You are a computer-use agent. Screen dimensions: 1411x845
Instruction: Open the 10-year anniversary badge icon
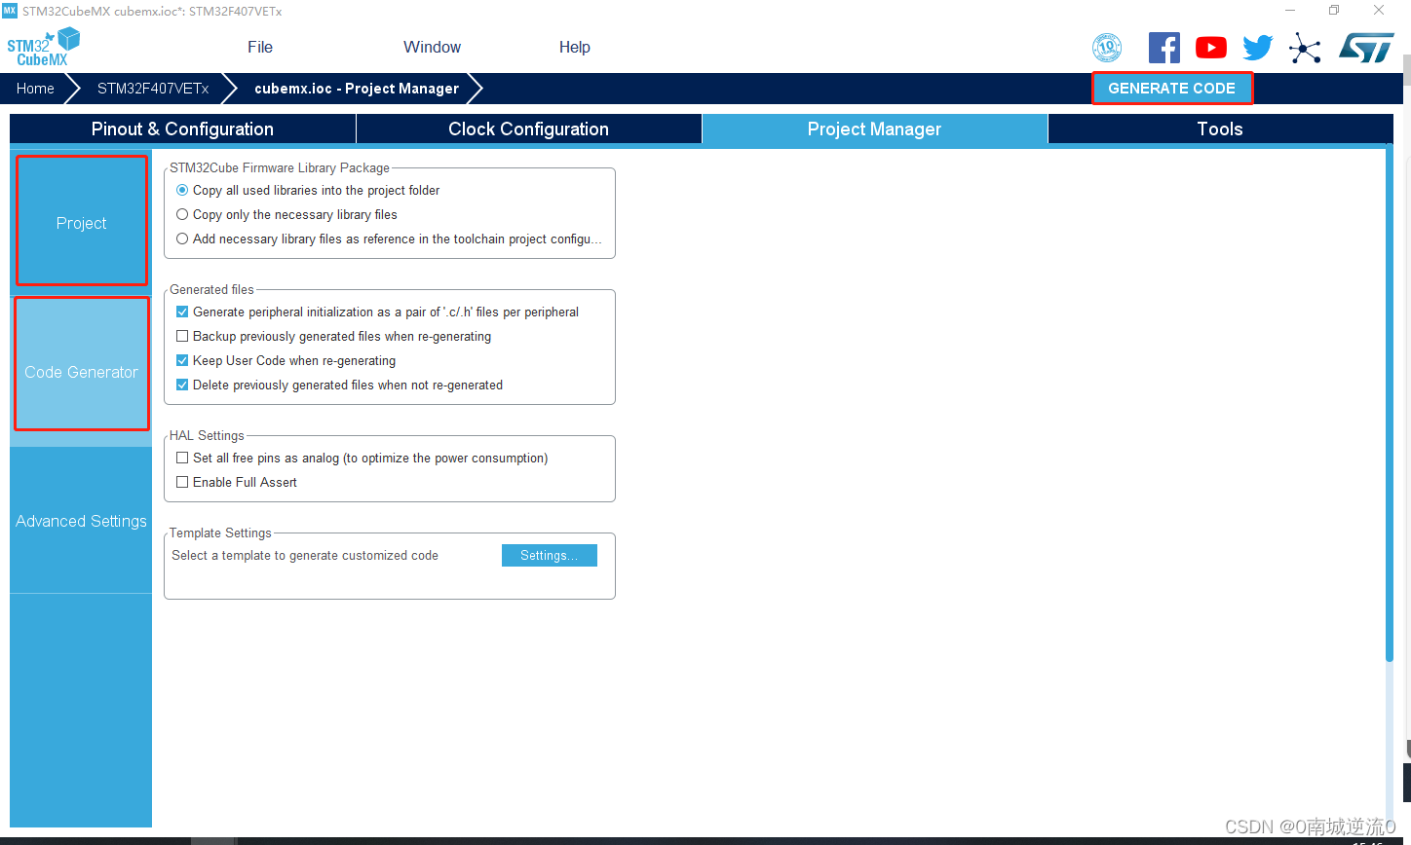[1107, 48]
